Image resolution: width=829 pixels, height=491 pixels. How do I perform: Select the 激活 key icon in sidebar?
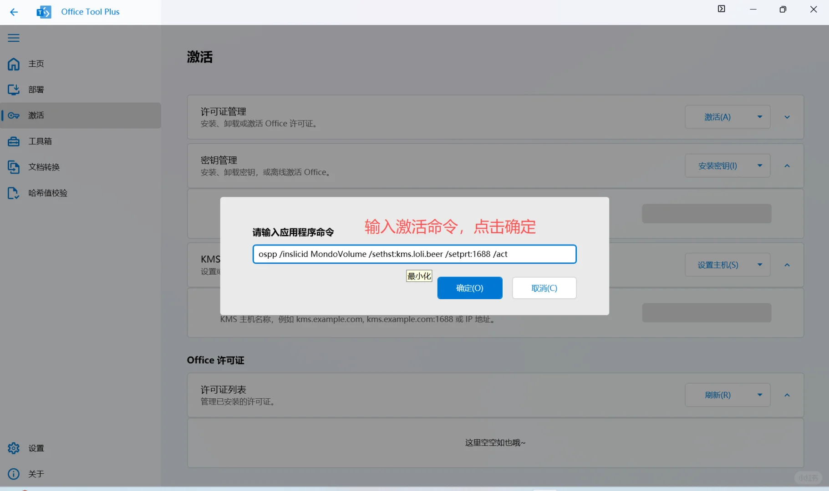tap(13, 115)
